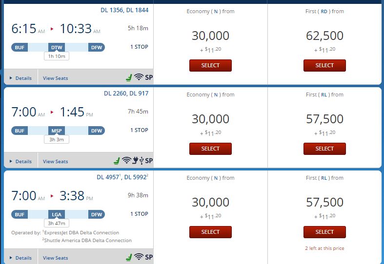This screenshot has height=264, width=384.
Task: Expand Details for the 7:00 AM MSP flight
Action: 21,162
